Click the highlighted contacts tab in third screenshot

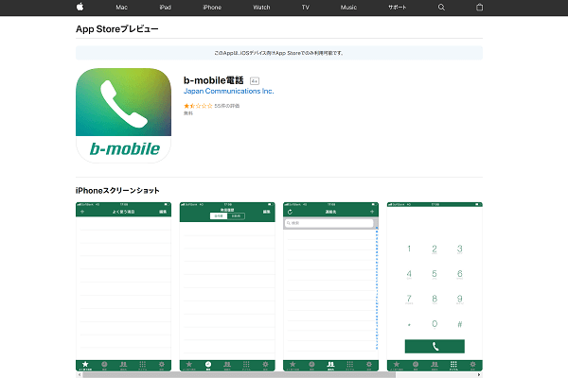click(330, 366)
